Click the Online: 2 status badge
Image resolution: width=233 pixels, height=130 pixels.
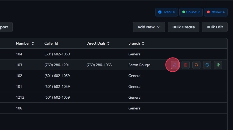coord(191,12)
